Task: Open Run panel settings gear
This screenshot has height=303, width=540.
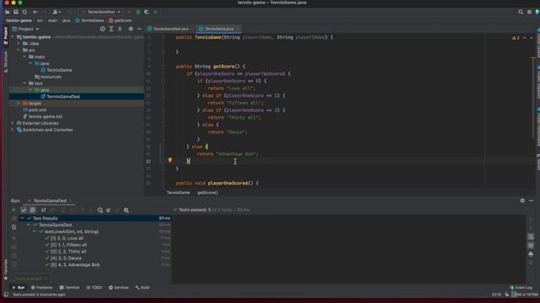Action: [x=522, y=200]
